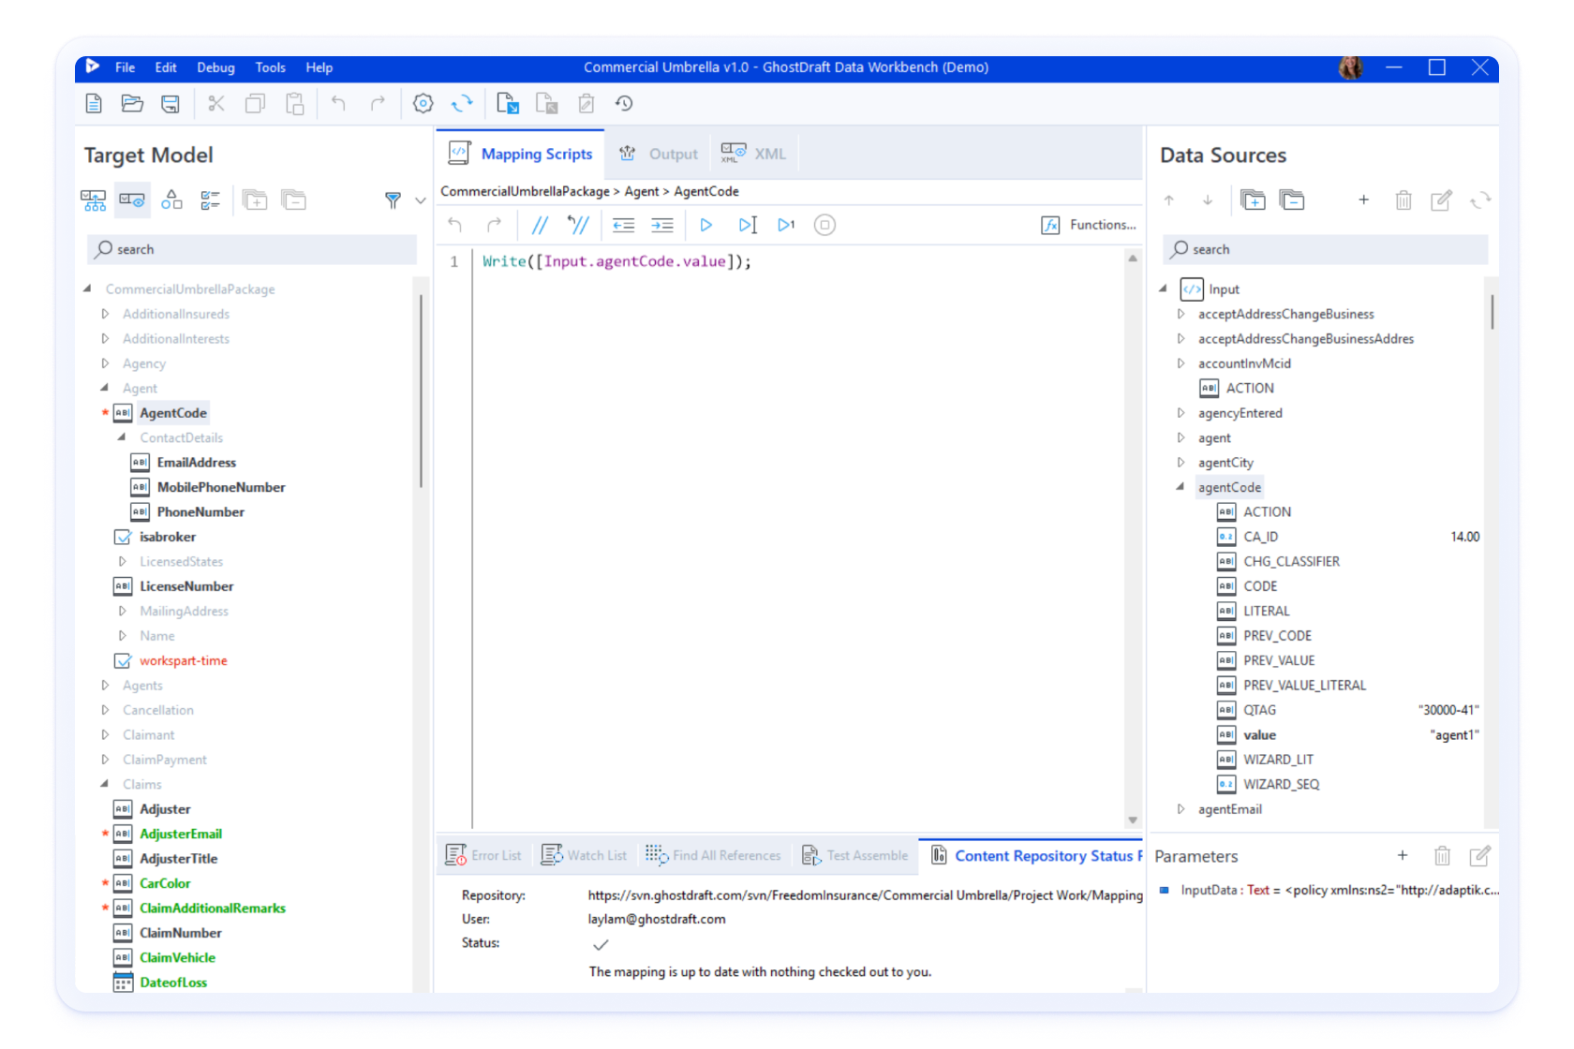Screen dimensions: 1574x1049
Task: Click the Step script play-to-cursor icon
Action: click(747, 225)
